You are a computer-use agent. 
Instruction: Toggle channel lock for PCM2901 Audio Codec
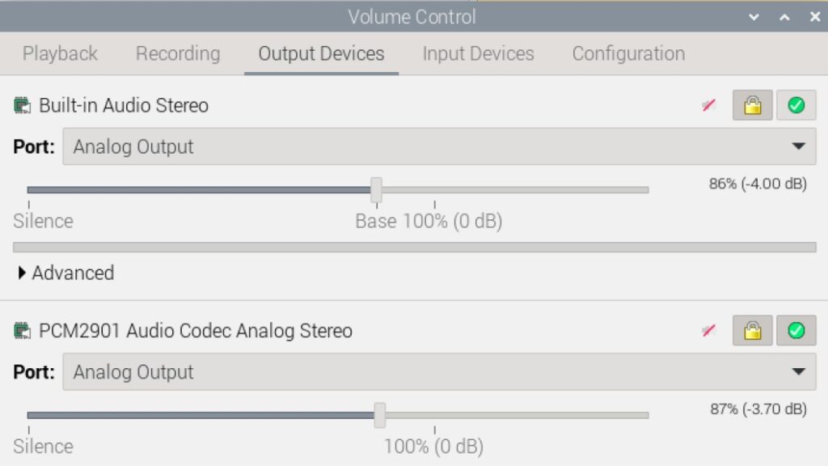point(753,331)
